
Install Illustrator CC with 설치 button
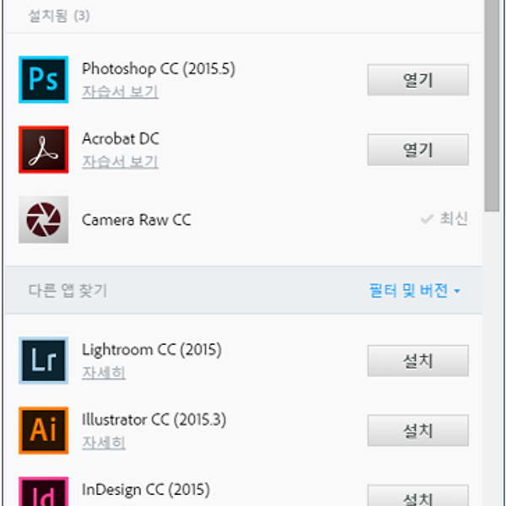[418, 430]
